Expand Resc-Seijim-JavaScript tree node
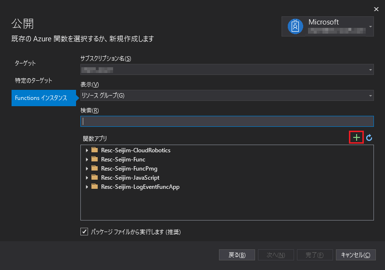Screen dimensions: 385x270 tap(87, 178)
